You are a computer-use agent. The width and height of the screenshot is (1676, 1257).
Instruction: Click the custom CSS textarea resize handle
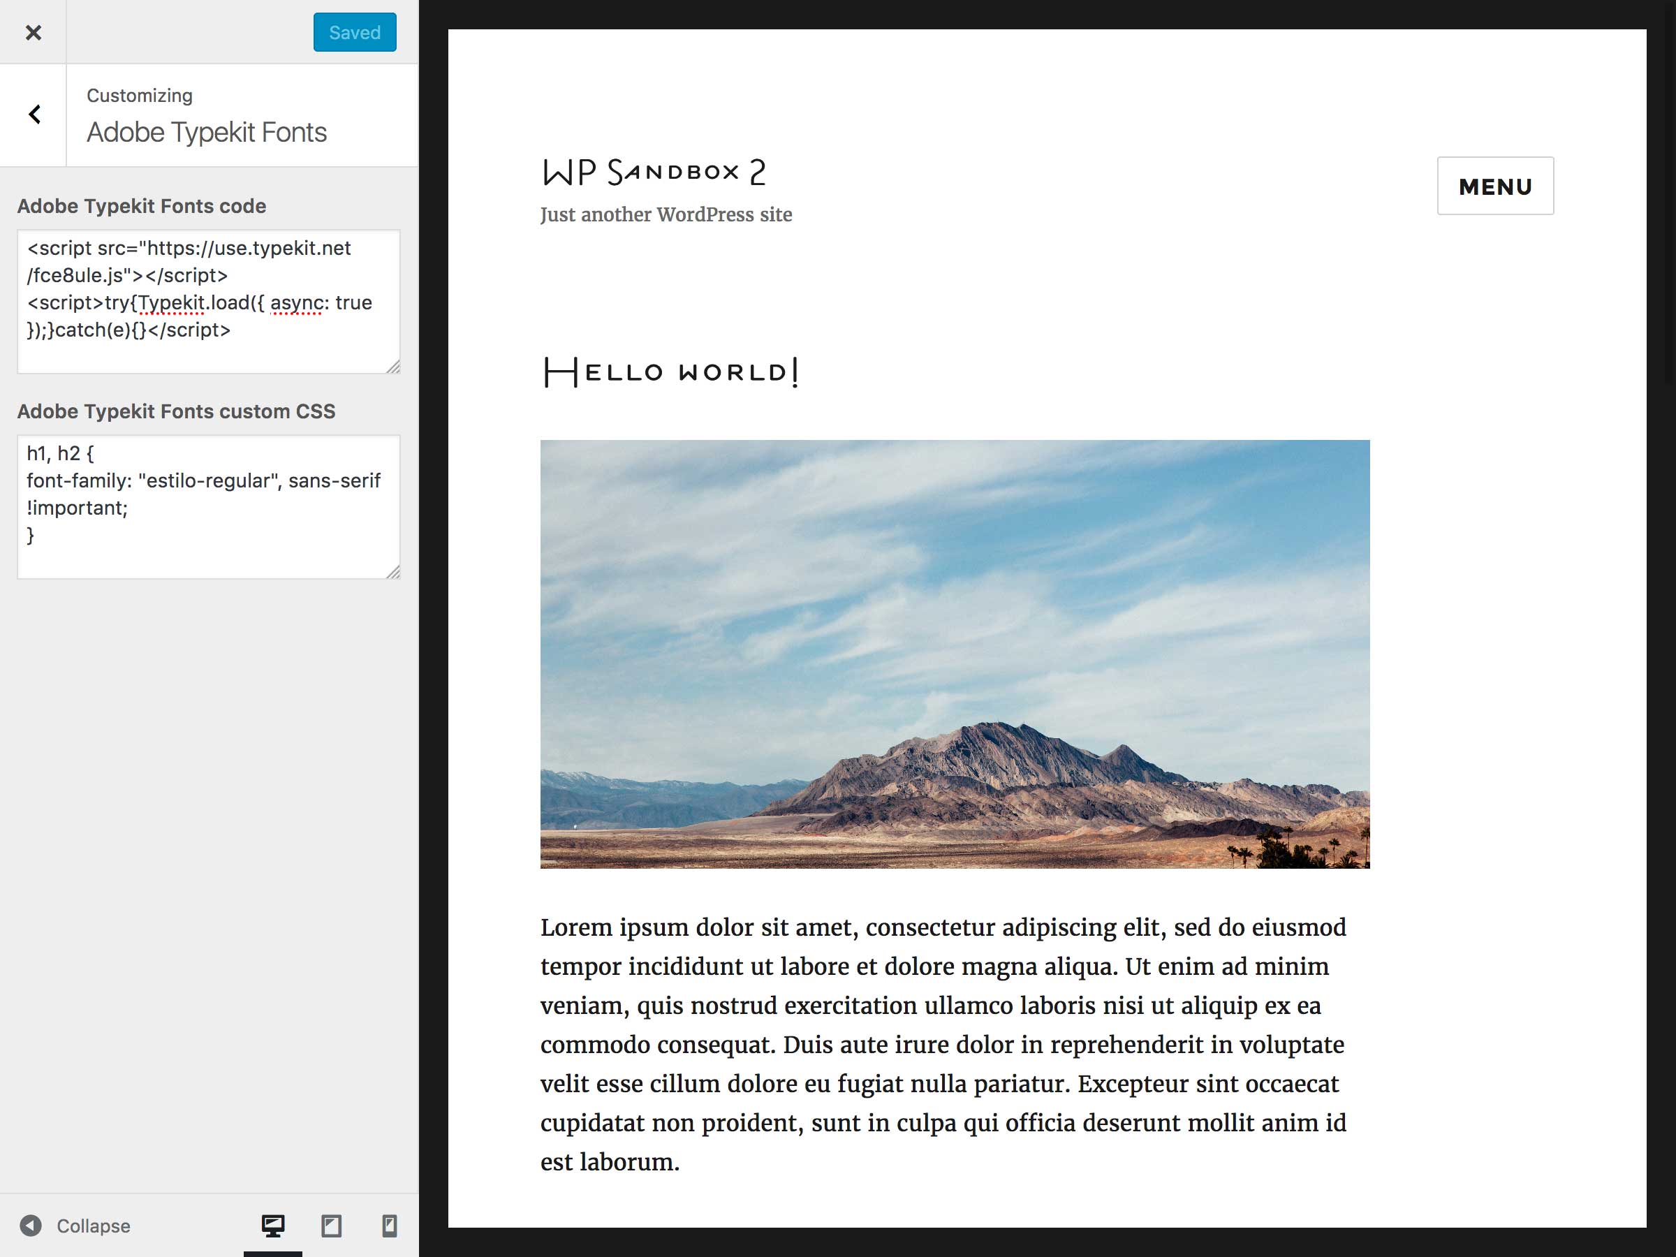coord(393,572)
